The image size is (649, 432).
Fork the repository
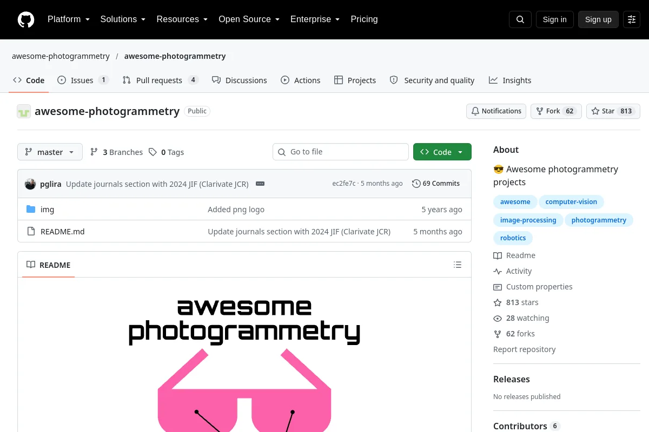coord(556,111)
